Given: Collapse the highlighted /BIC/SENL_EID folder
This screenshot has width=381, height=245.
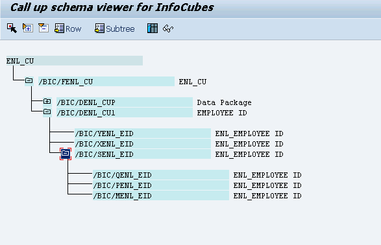Looking at the screenshot, I should pyautogui.click(x=66, y=154).
